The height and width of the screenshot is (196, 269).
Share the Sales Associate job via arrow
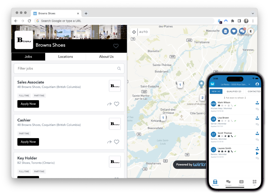point(109,104)
